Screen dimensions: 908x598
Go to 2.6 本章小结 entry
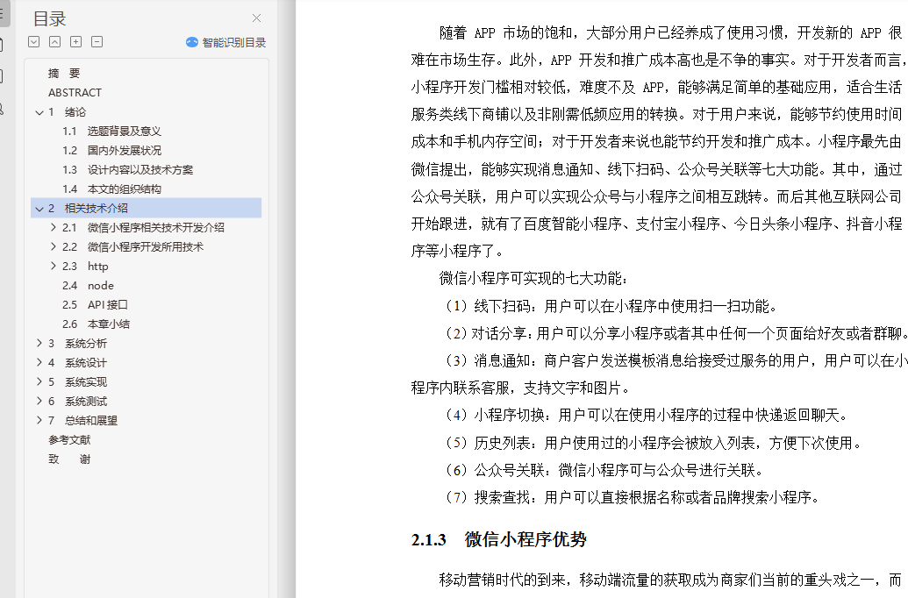coord(97,324)
